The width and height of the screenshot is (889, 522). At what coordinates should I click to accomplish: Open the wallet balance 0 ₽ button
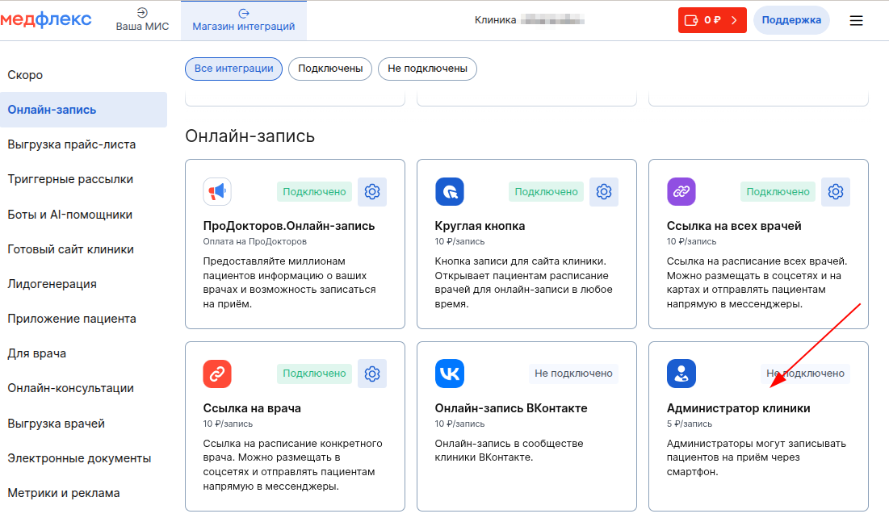pyautogui.click(x=711, y=20)
